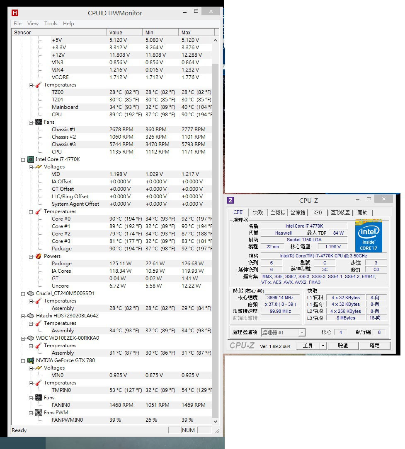Click the 名稱 field showing Intel Core i7 4770K
The width and height of the screenshot is (405, 449).
(304, 226)
